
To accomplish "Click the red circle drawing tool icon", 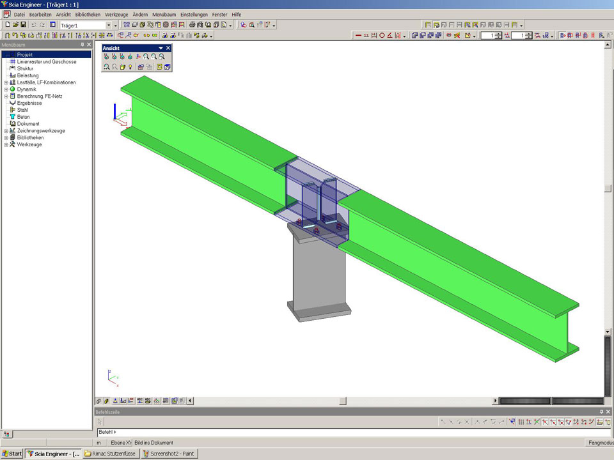I will click(x=382, y=36).
